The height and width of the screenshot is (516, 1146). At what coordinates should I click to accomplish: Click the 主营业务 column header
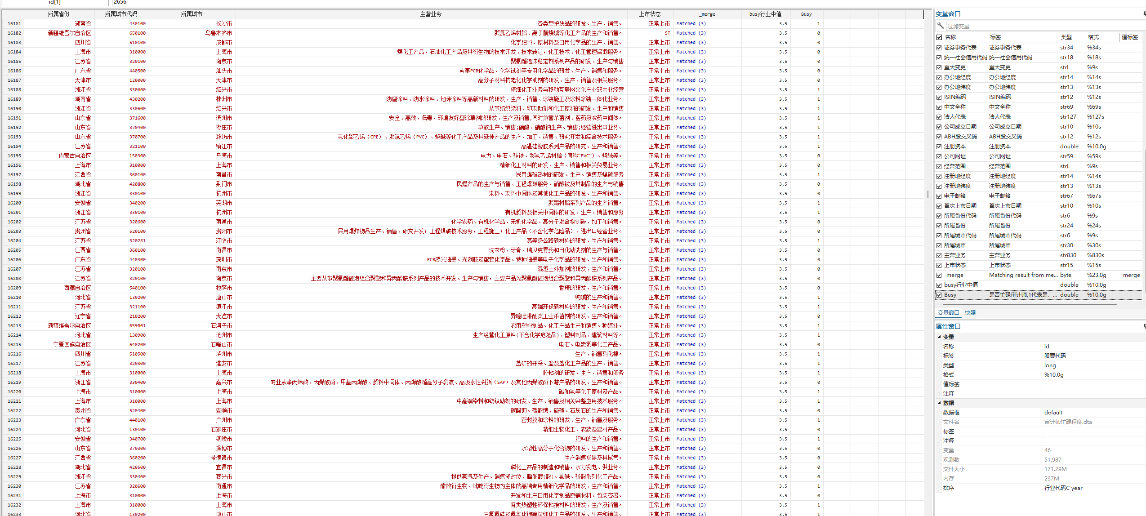coord(430,14)
